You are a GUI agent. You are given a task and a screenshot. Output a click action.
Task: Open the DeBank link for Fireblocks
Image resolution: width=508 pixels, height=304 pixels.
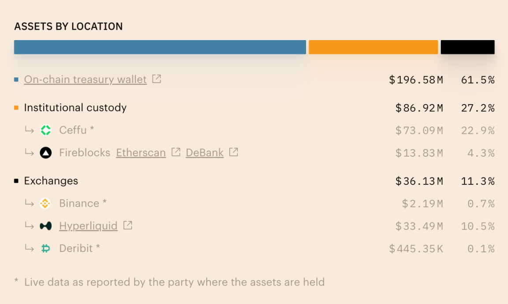point(205,153)
